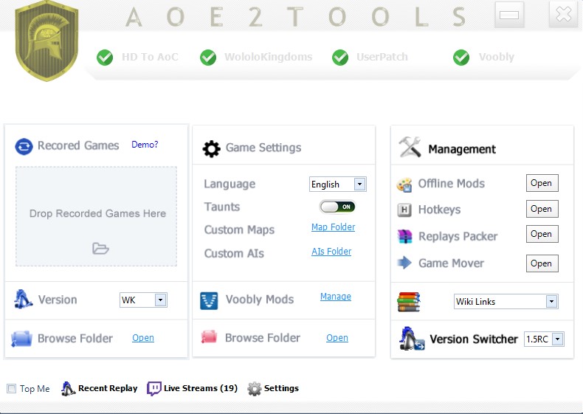Viewport: 583px width, 414px height.
Task: Open Settings from the bottom bar
Action: click(x=273, y=388)
